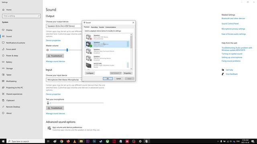
Task: Expand the Set Default dropdown arrow
Action: pos(120,73)
